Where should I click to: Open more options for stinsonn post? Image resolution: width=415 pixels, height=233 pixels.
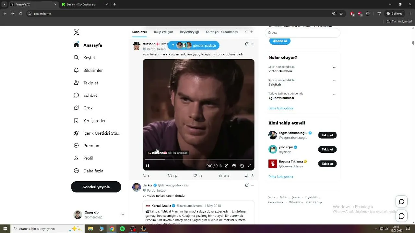click(253, 44)
